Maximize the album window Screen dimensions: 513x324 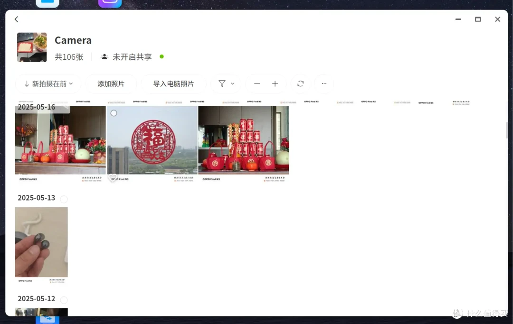[478, 19]
